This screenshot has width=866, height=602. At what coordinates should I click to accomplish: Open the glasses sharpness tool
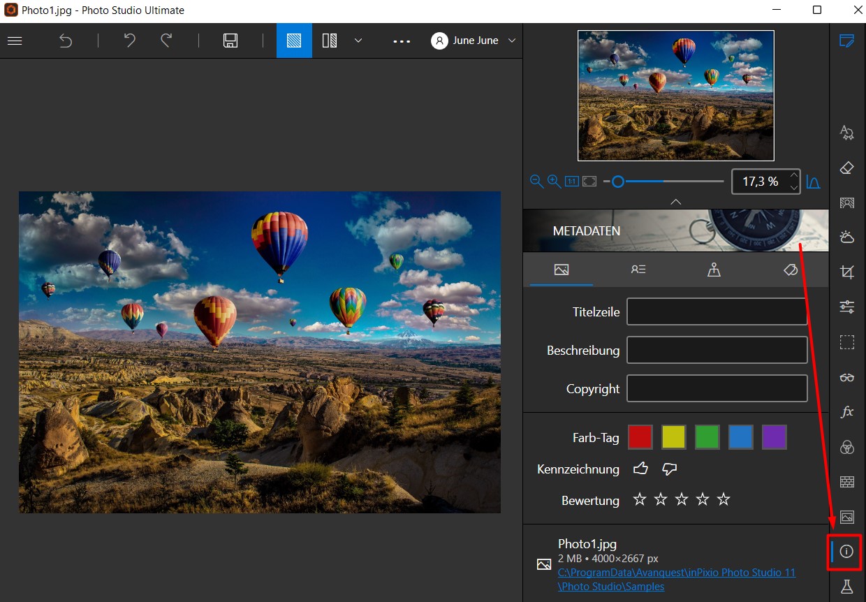coord(847,377)
